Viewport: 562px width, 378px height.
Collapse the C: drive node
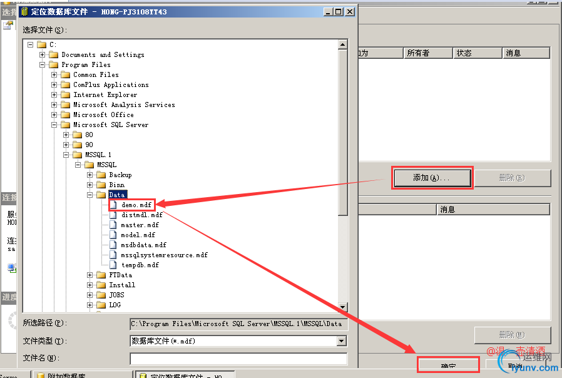pos(31,45)
